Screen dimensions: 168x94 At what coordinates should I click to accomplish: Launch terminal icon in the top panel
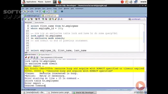(x=55, y=2)
